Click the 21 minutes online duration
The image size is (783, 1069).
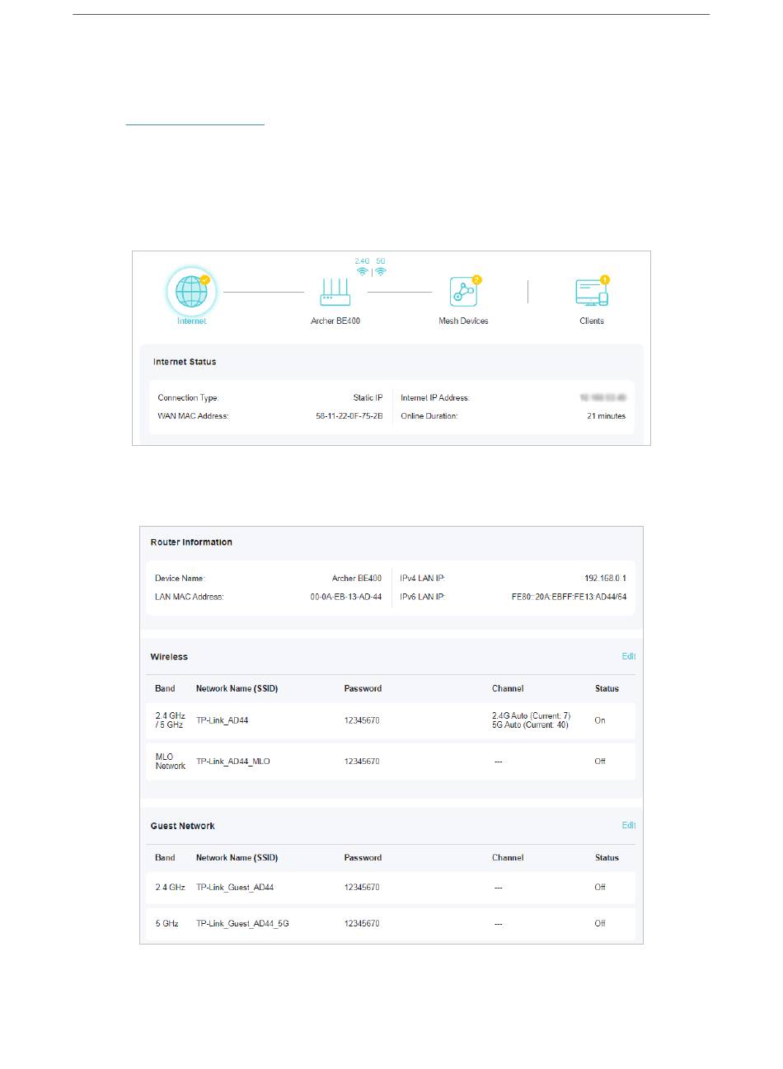coord(606,416)
